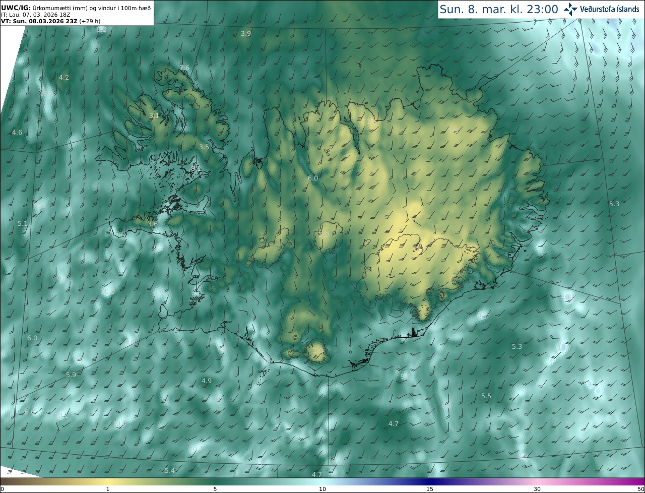Click the 5.5 value label
The width and height of the screenshot is (645, 493).
point(486,396)
